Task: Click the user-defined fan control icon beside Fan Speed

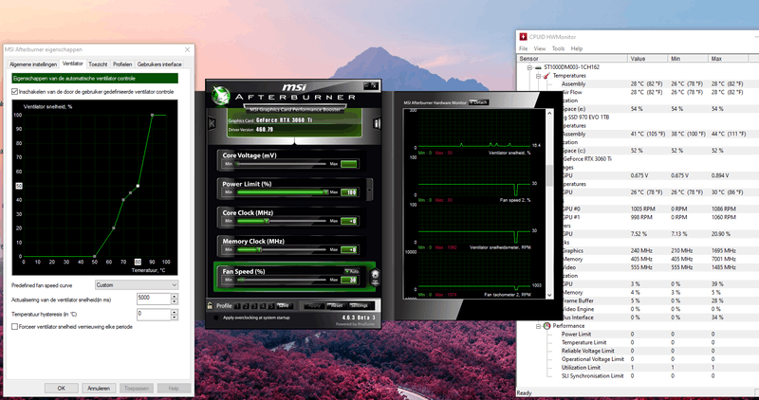Action: pos(374,278)
